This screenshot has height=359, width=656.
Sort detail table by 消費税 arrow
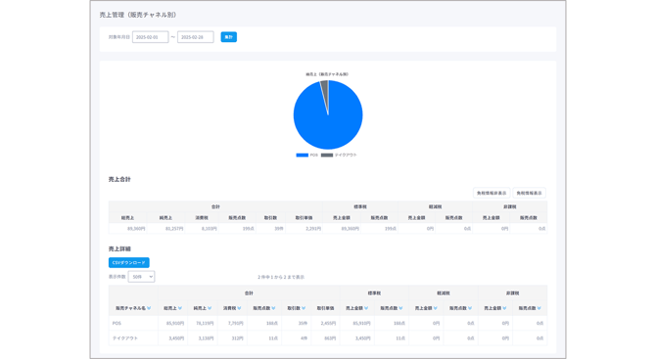(x=239, y=308)
